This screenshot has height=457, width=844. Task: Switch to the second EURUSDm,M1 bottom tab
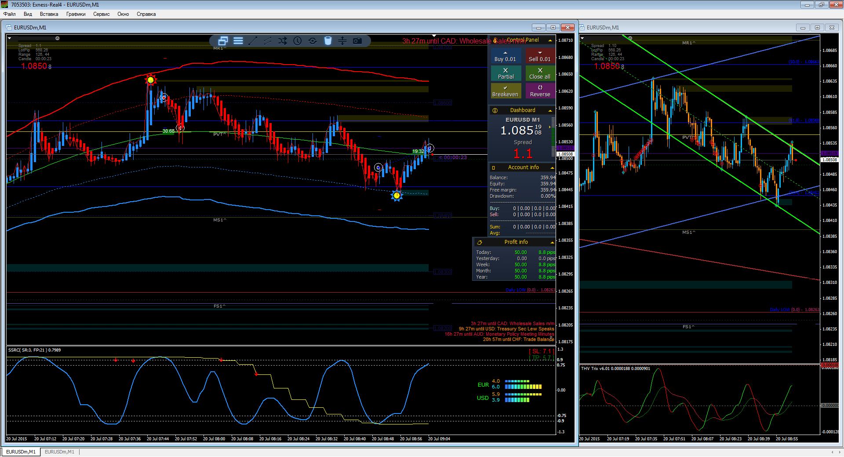point(59,452)
